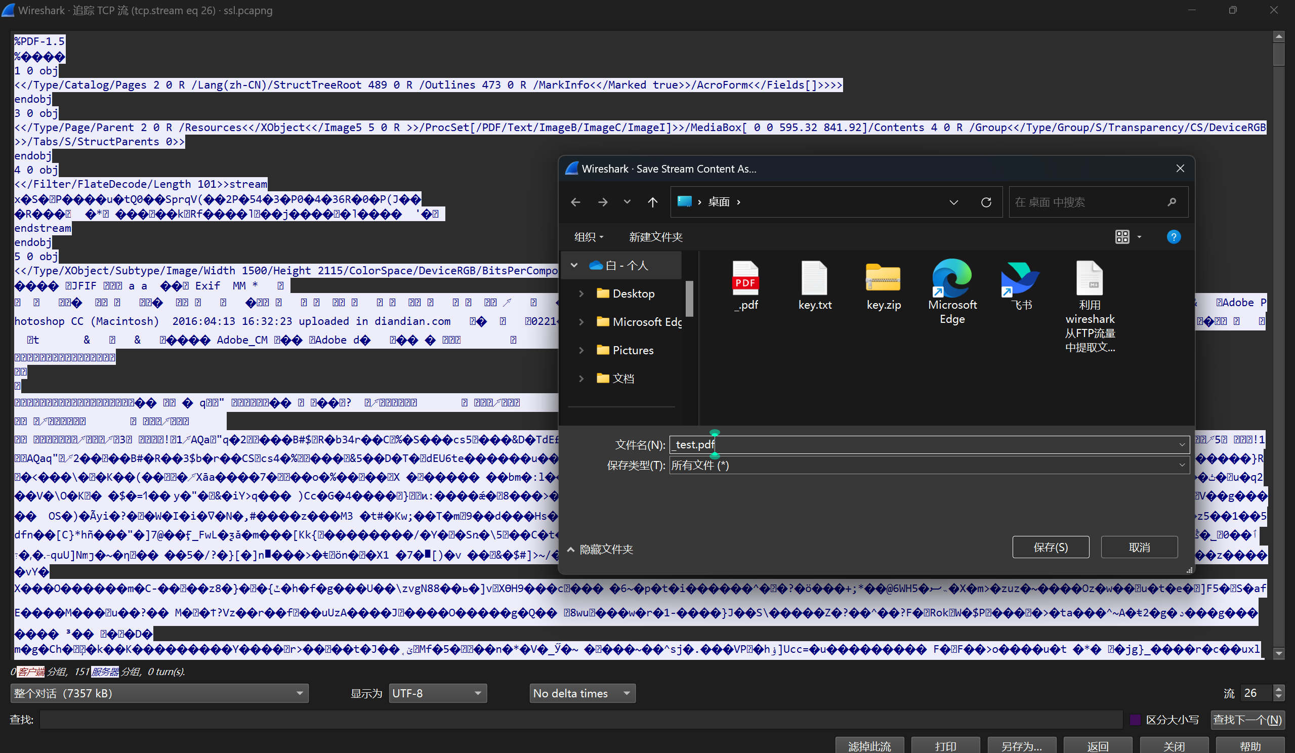
Task: Minimize the Wireshark Follow TCP Stream window
Action: 1191,10
